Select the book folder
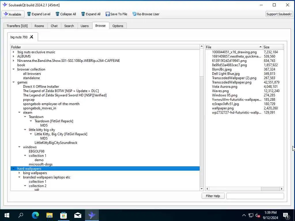The image size is (295, 221). 21,65
